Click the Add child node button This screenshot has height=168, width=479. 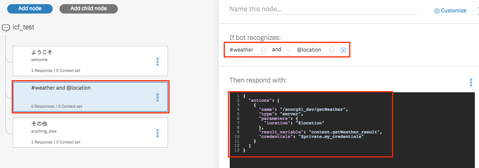coord(88,8)
